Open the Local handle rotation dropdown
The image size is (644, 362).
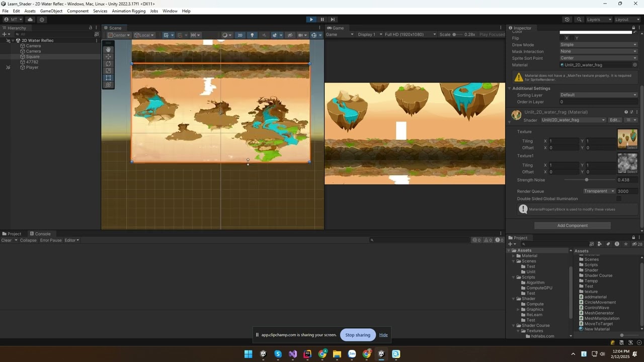[x=144, y=35]
